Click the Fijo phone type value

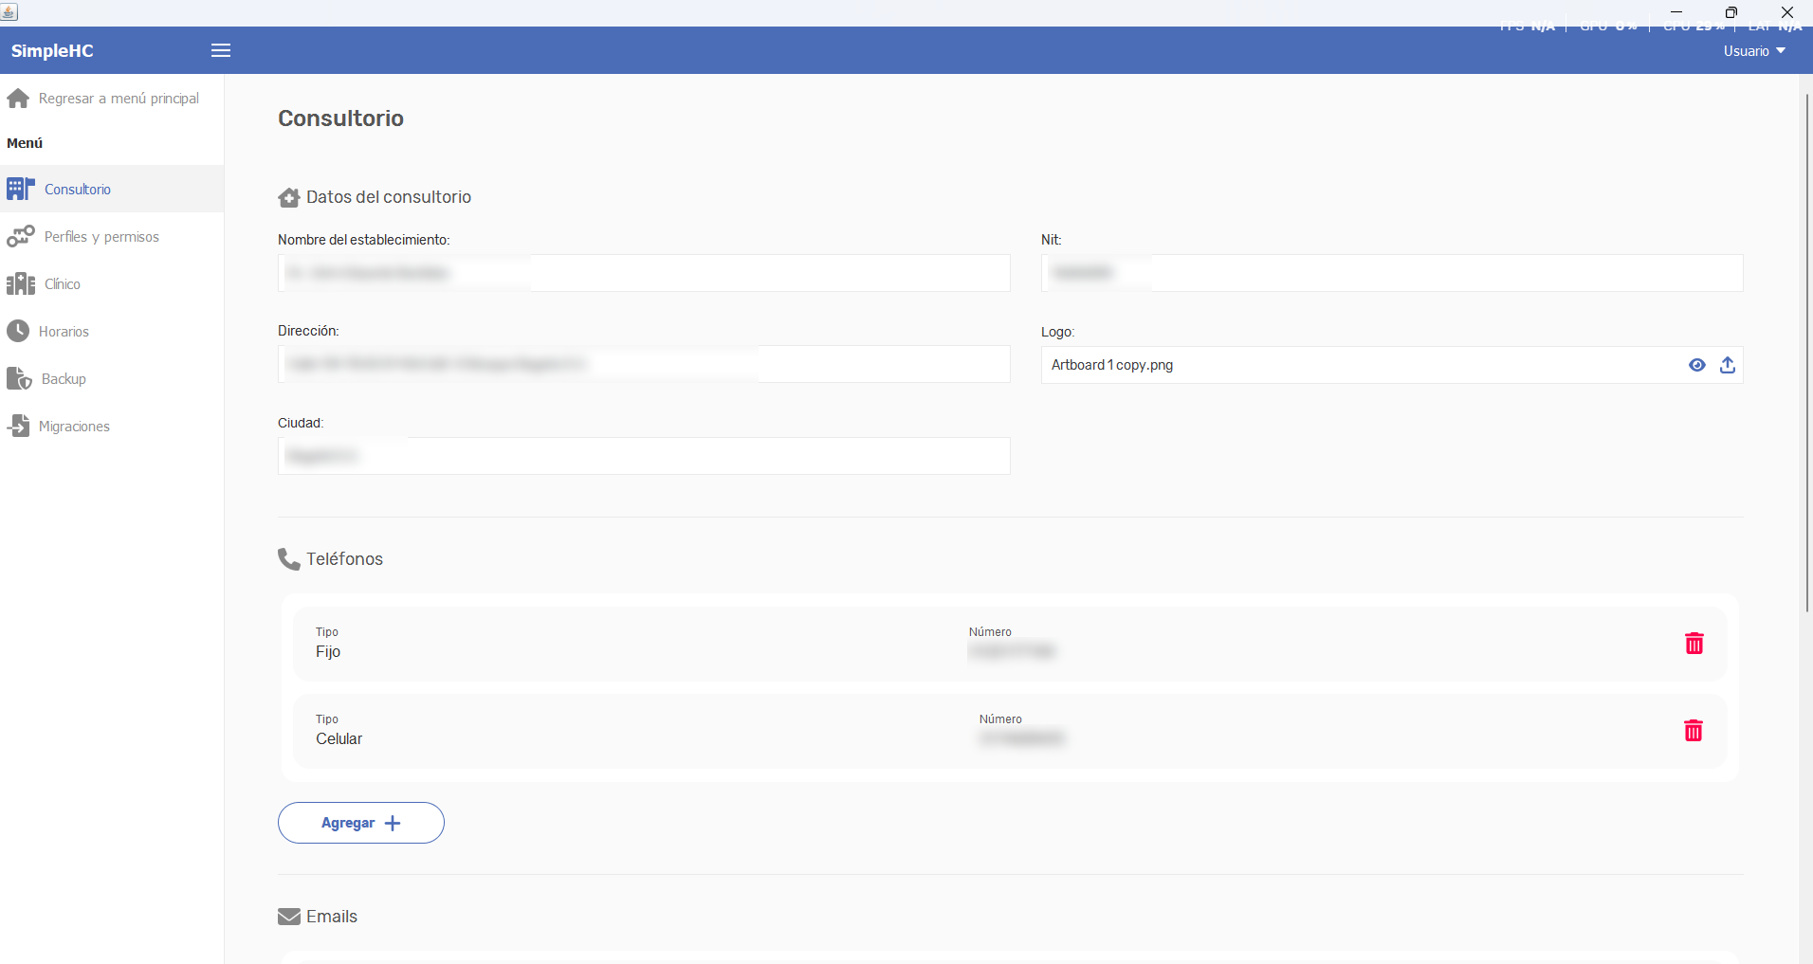(x=328, y=652)
